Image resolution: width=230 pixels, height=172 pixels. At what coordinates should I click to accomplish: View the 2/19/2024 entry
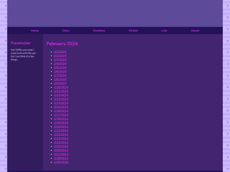tap(61, 123)
